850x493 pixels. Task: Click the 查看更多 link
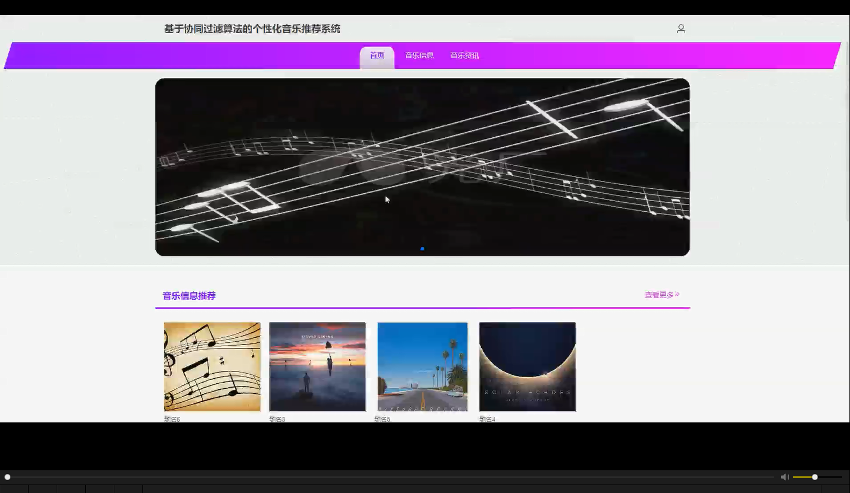click(x=658, y=294)
